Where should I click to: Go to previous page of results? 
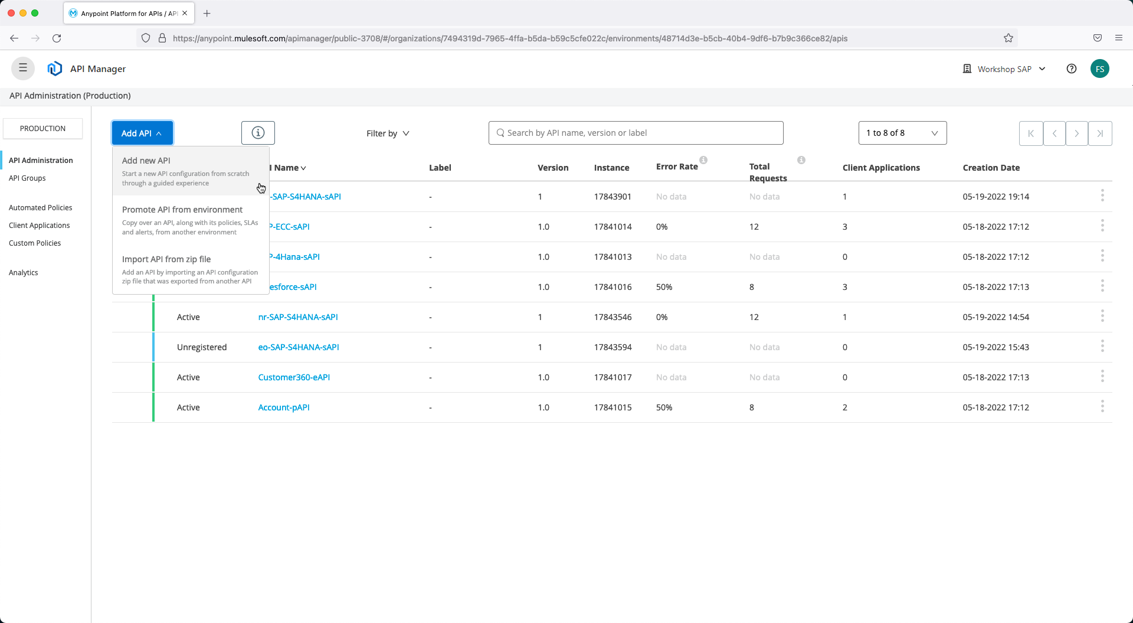pyautogui.click(x=1054, y=133)
